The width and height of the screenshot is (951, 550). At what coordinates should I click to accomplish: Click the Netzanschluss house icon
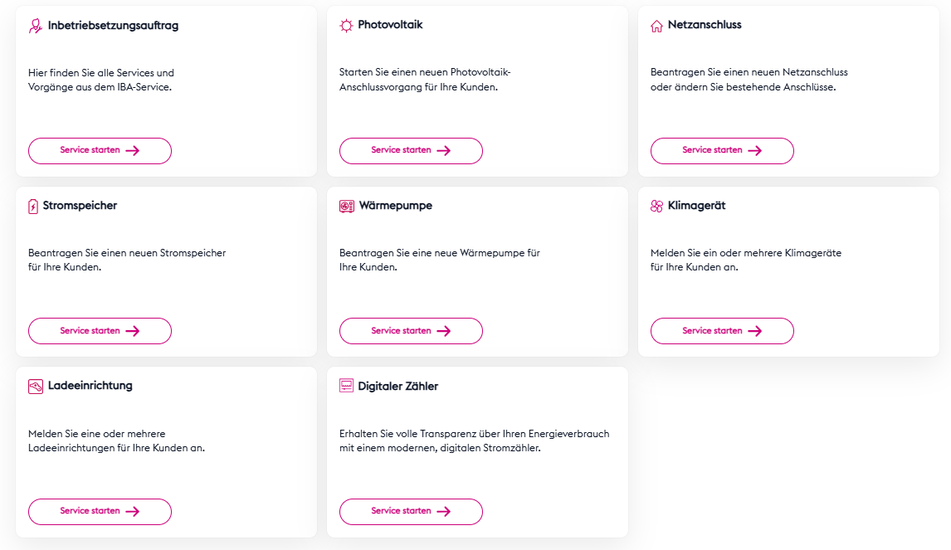point(657,26)
